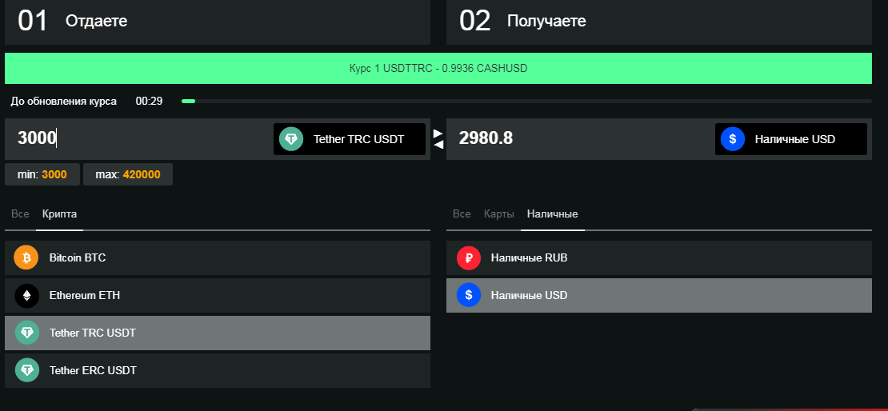The image size is (888, 411).
Task: Choose Ethereum ETH row
Action: click(218, 295)
